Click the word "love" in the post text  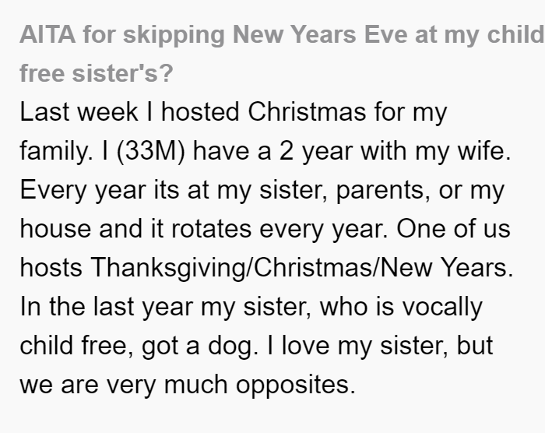pyautogui.click(x=305, y=346)
